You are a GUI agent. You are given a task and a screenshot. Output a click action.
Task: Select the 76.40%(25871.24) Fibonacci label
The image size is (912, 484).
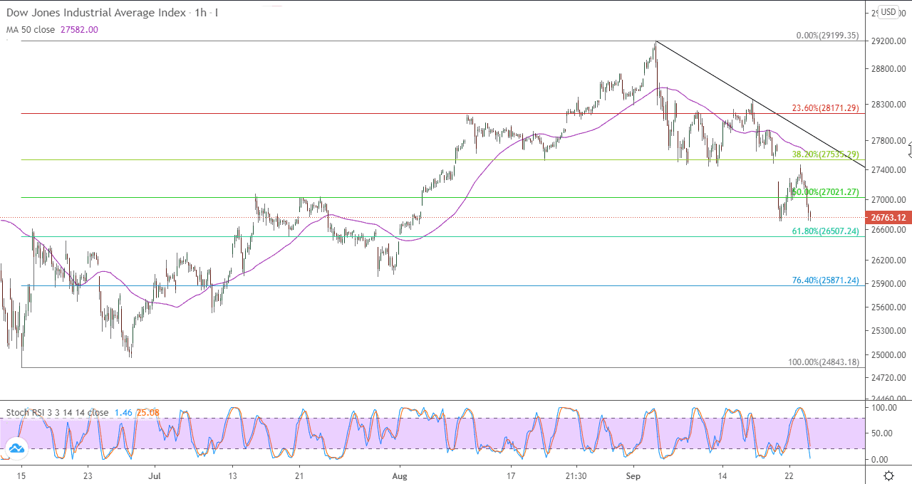[825, 280]
